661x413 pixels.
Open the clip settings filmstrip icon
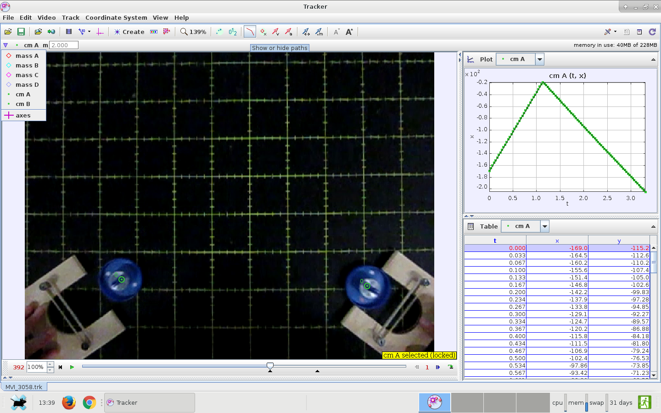pyautogui.click(x=69, y=32)
